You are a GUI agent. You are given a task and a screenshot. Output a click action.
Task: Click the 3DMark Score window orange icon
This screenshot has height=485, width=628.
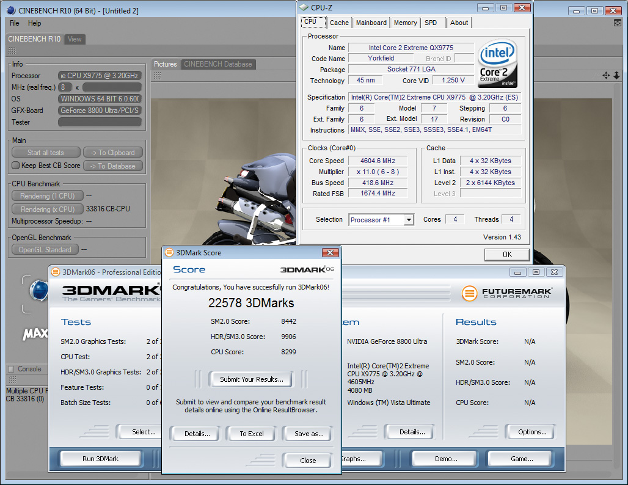[x=169, y=252]
